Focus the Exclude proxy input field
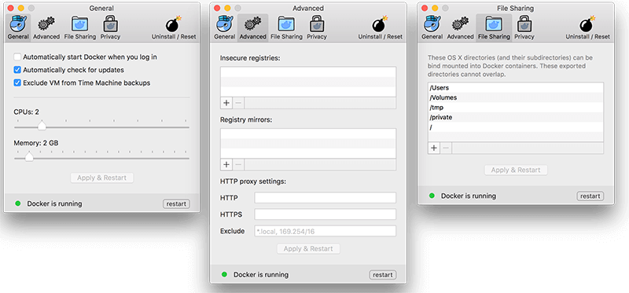629x293 pixels. coord(326,231)
